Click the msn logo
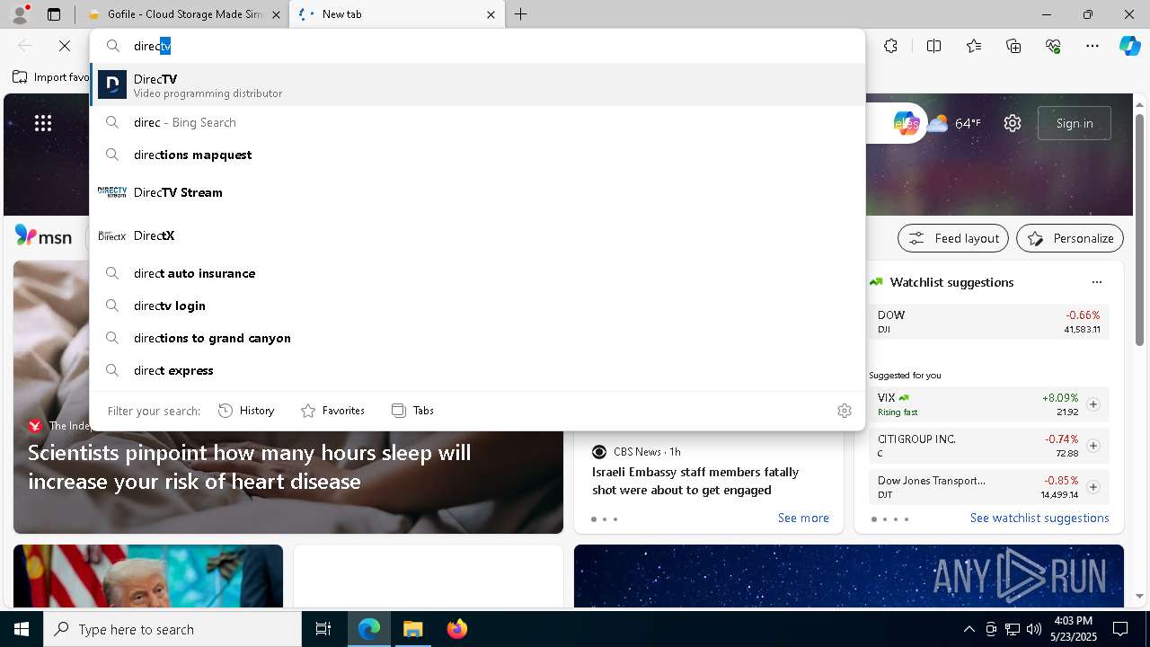The width and height of the screenshot is (1150, 647). (x=44, y=236)
